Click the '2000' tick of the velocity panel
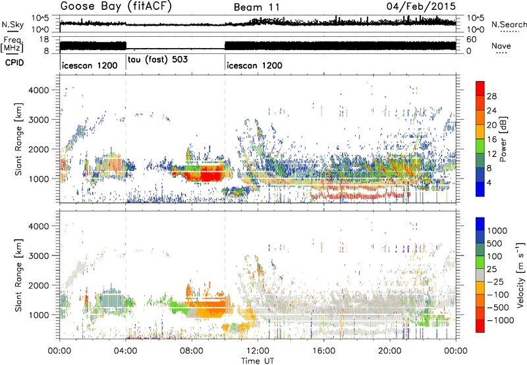The image size is (527, 365). pos(38,285)
